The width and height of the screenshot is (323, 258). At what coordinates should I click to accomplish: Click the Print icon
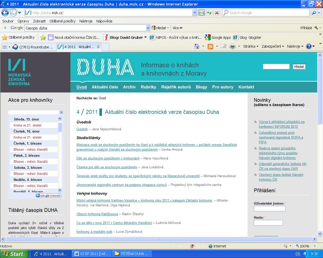tap(232, 47)
